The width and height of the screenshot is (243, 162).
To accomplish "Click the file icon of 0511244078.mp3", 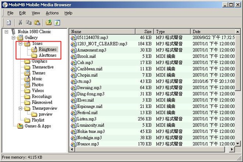I will (73, 38).
